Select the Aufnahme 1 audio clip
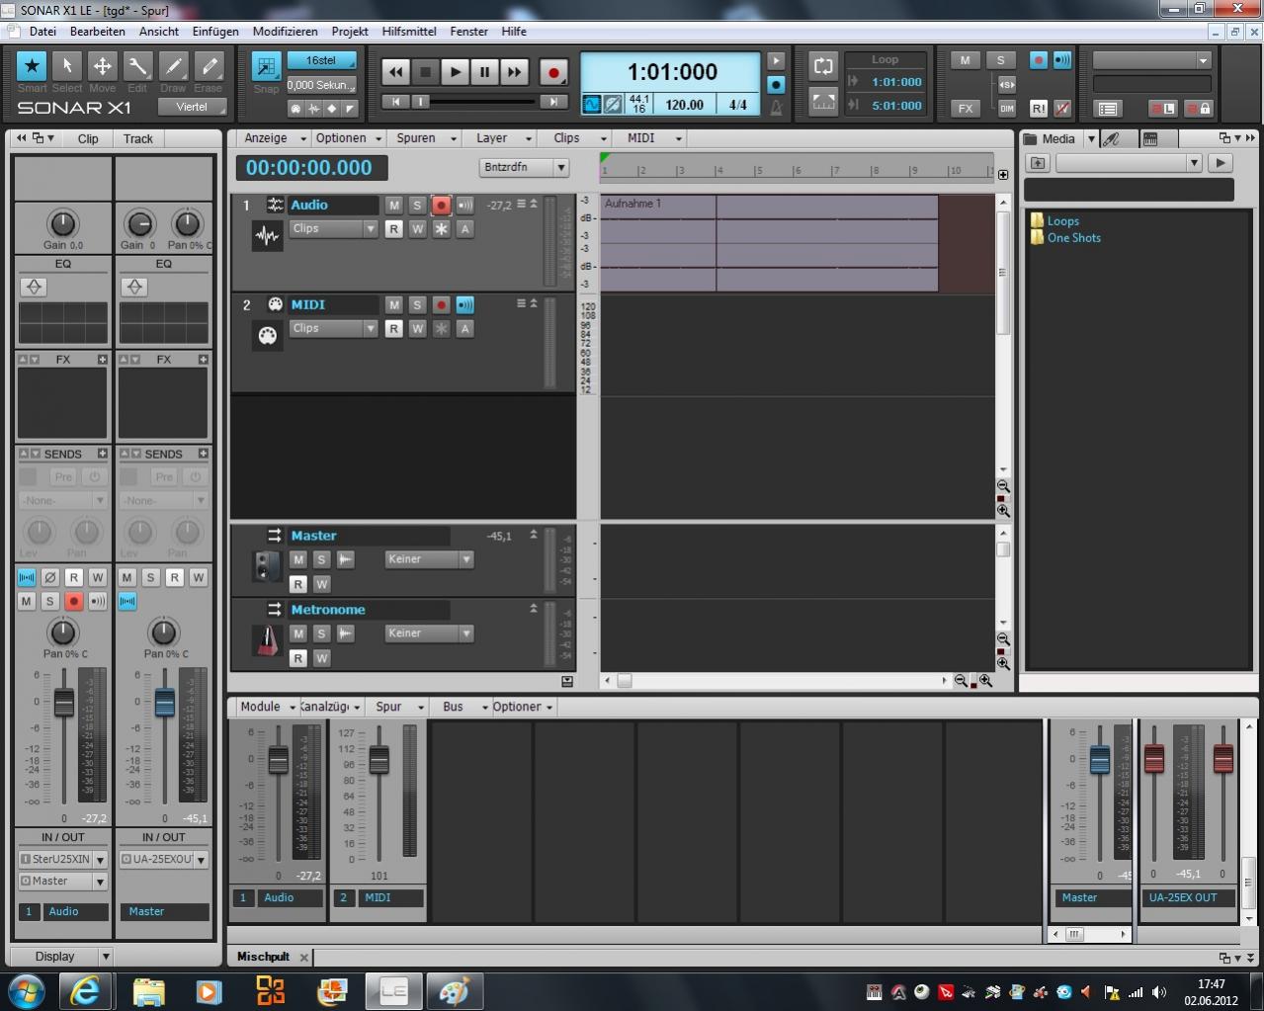 click(x=769, y=243)
